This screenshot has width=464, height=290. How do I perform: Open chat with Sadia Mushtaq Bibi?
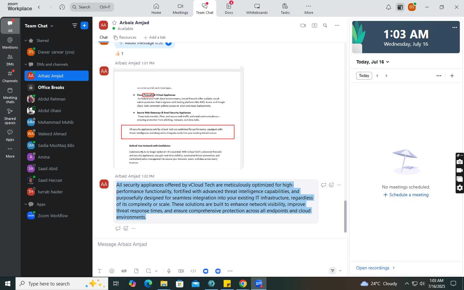click(x=56, y=145)
